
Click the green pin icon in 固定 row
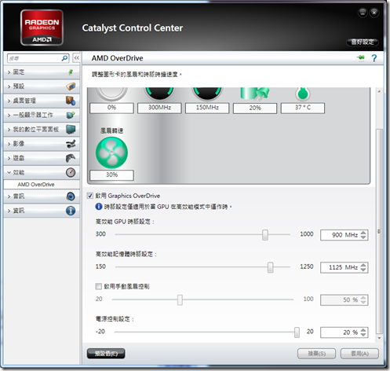[x=71, y=72]
